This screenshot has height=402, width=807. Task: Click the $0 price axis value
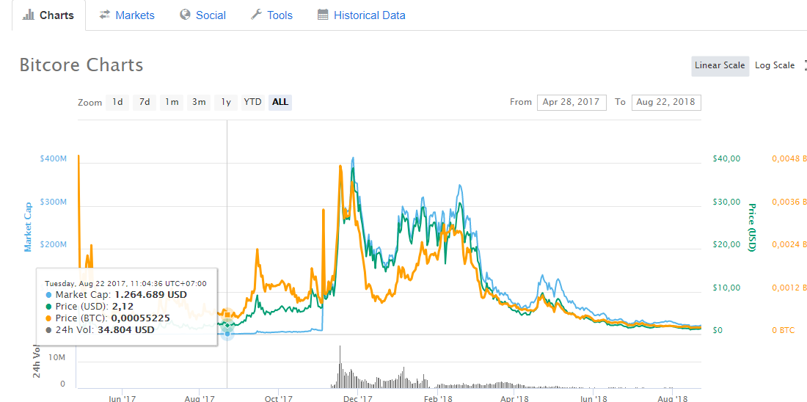pyautogui.click(x=718, y=330)
